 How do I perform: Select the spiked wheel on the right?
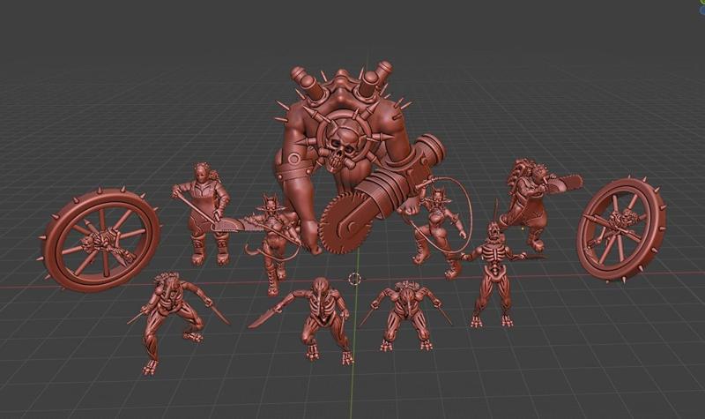[622, 230]
